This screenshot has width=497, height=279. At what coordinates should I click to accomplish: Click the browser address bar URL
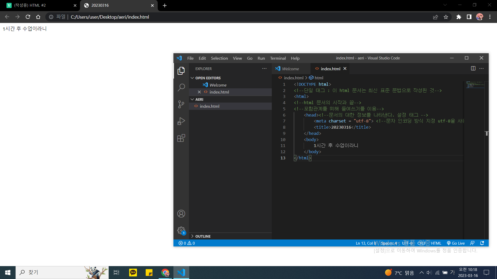click(x=110, y=17)
